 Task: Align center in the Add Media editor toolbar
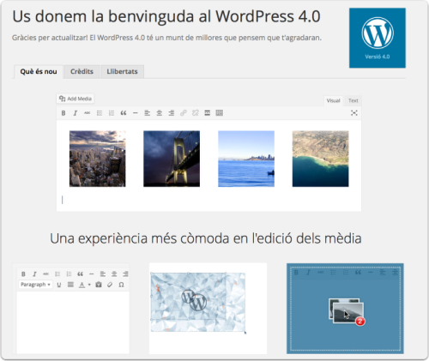(160, 113)
